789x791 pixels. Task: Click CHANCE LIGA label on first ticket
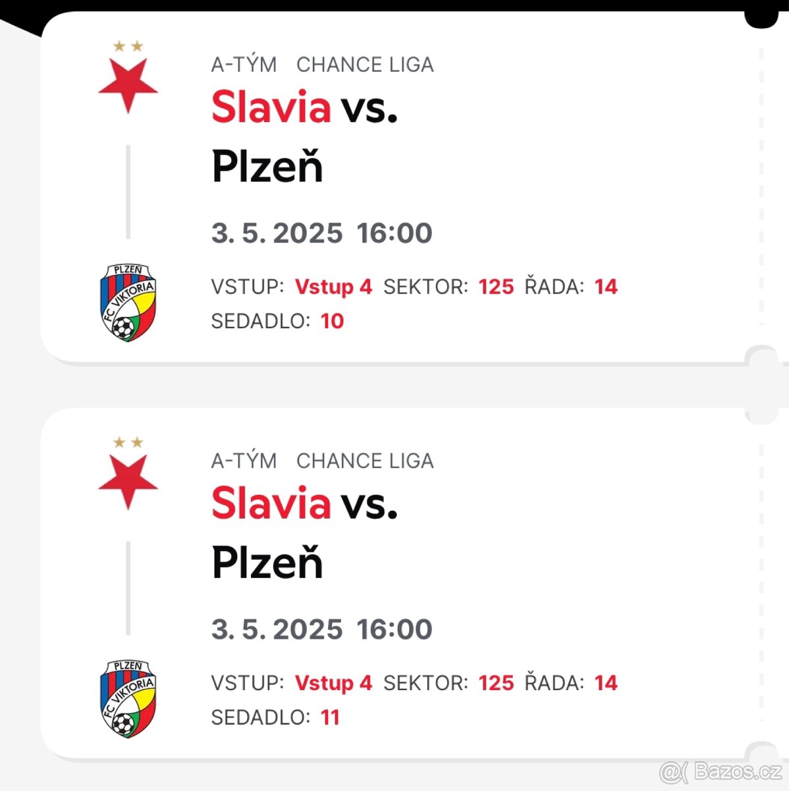(365, 65)
